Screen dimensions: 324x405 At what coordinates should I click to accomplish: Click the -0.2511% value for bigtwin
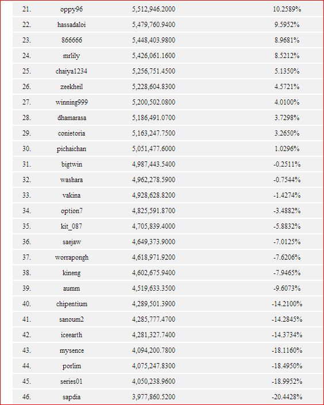[x=287, y=164]
